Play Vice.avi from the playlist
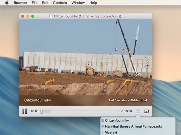This screenshot has width=181, height=135. pyautogui.click(x=111, y=132)
